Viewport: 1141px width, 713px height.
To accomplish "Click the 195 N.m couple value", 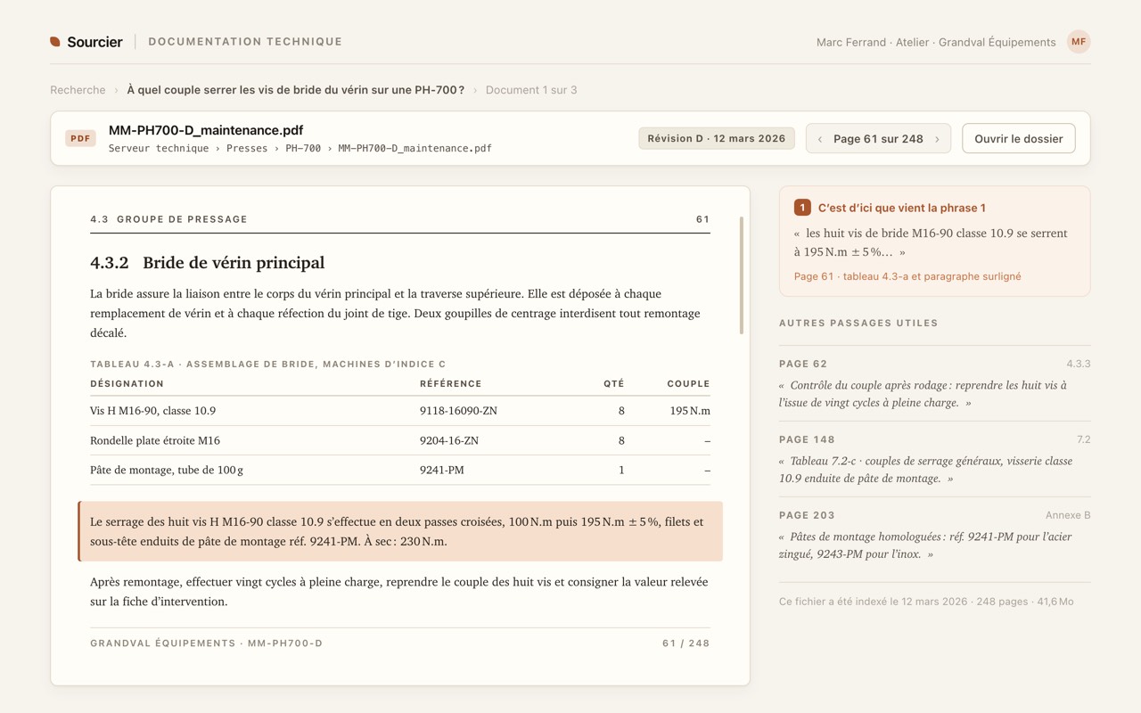I will pos(690,411).
